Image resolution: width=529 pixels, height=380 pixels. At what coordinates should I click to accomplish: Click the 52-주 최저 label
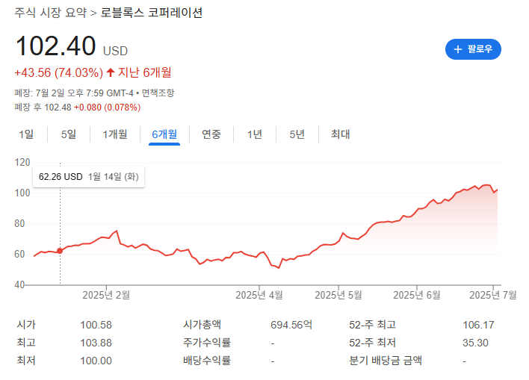pyautogui.click(x=372, y=343)
